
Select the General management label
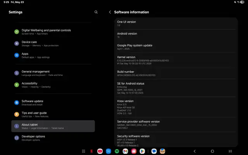[x=36, y=71]
